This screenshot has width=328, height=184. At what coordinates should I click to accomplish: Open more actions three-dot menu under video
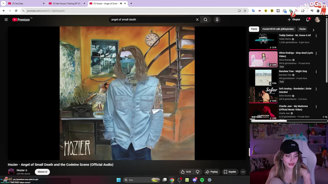click(243, 172)
